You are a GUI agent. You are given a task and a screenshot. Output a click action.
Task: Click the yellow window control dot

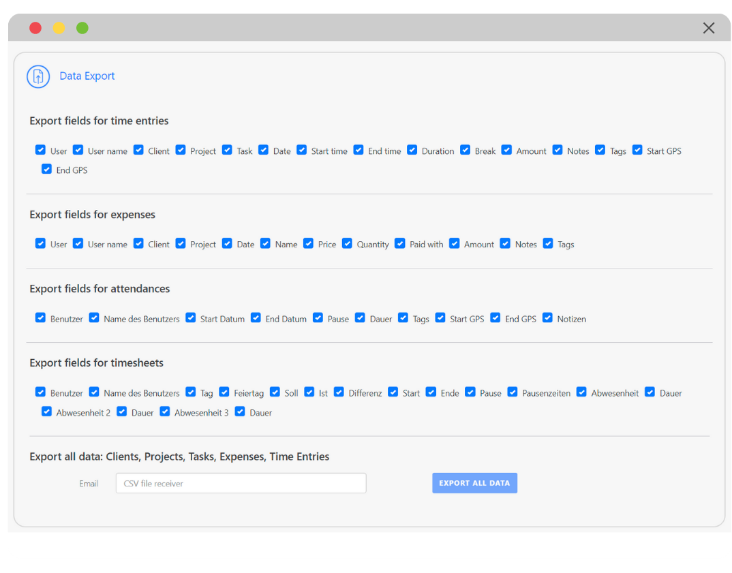(x=59, y=28)
